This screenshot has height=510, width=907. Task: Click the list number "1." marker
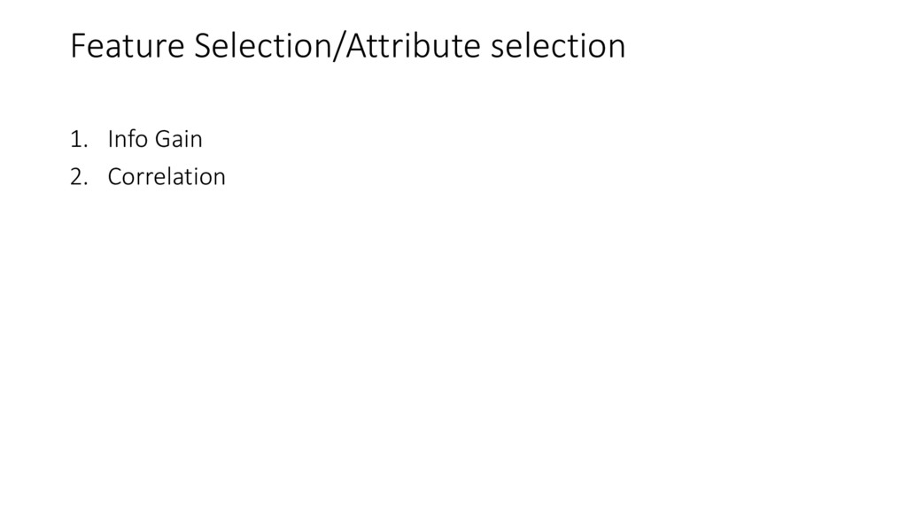(79, 139)
